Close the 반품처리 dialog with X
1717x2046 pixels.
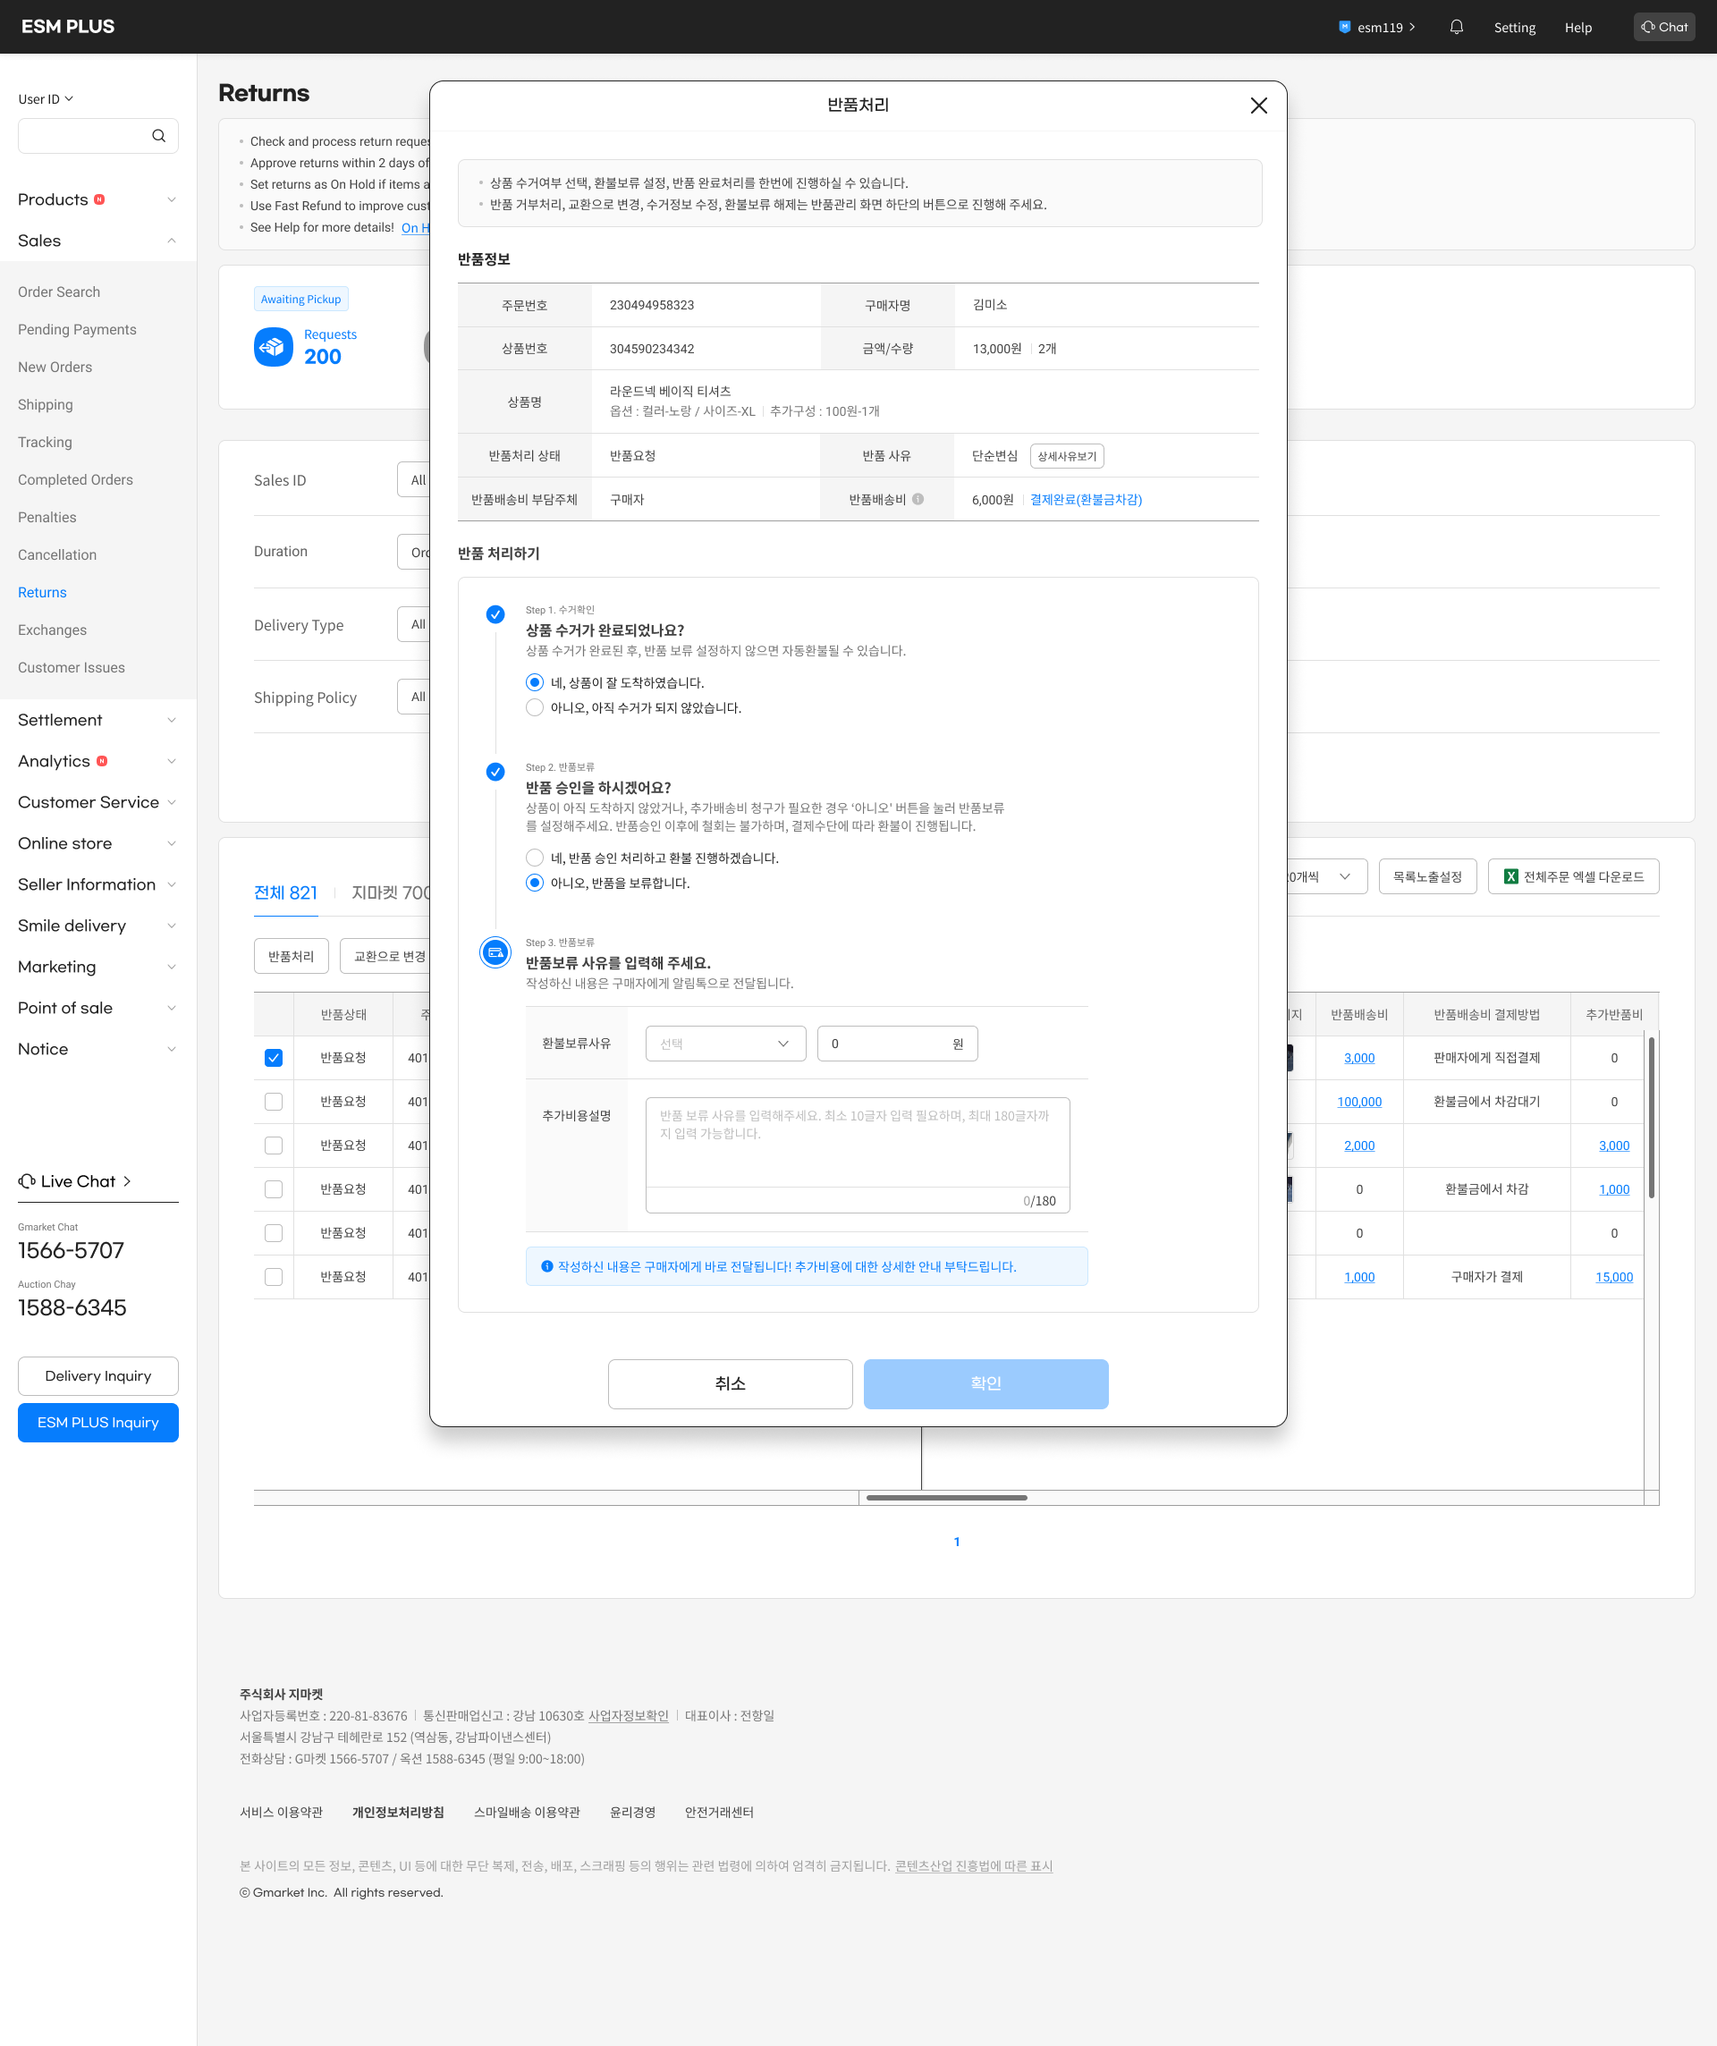tap(1258, 106)
